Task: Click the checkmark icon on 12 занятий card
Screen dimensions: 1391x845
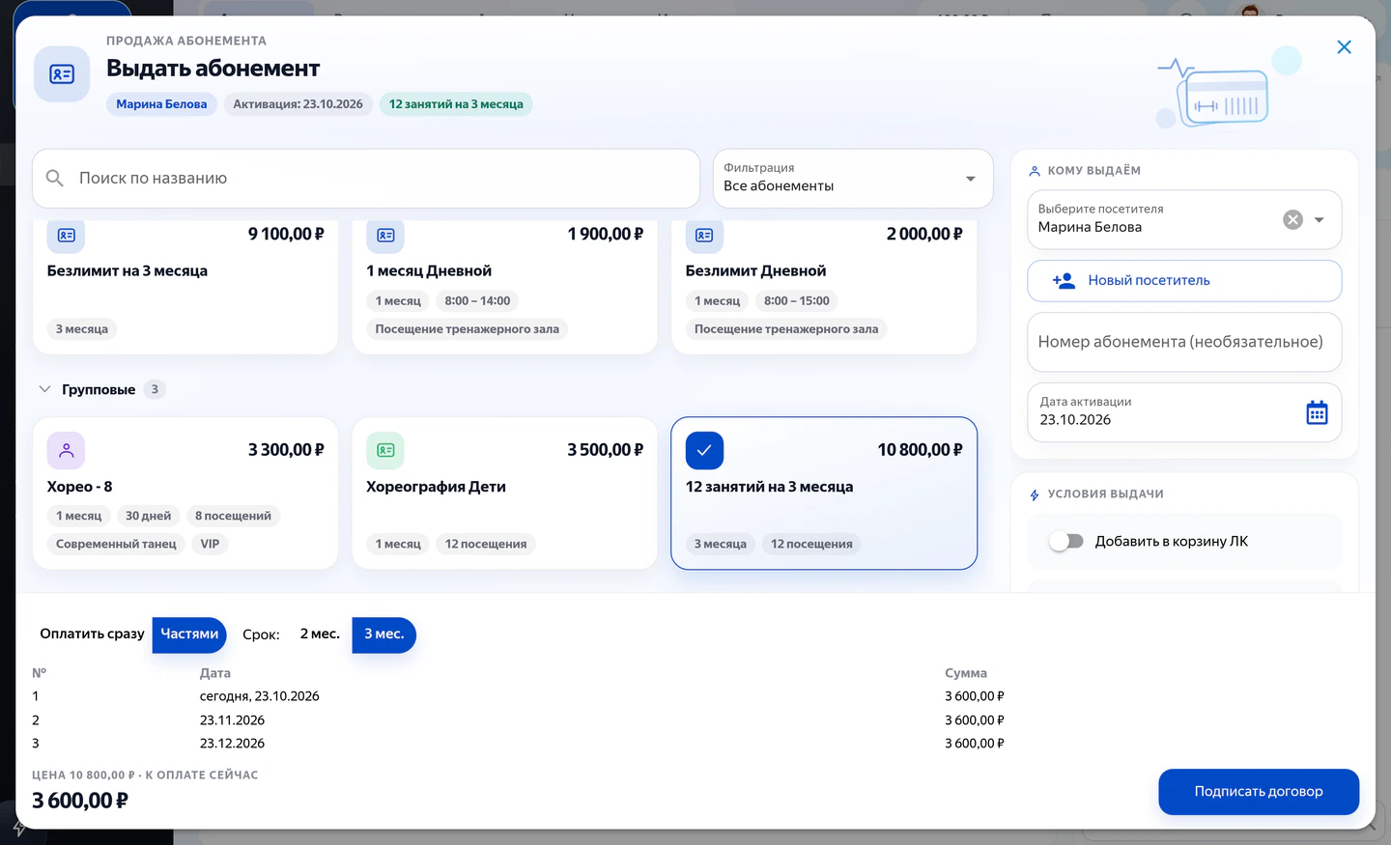Action: [704, 450]
